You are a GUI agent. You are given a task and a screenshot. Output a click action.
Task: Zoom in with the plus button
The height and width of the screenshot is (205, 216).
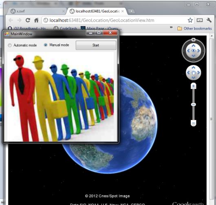click(194, 86)
